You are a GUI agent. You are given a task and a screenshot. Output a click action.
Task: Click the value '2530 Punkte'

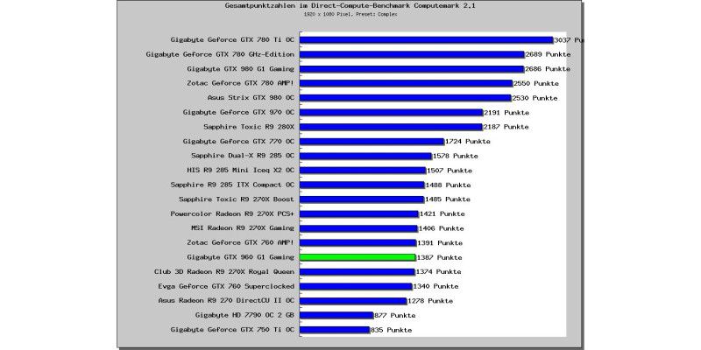(x=535, y=98)
